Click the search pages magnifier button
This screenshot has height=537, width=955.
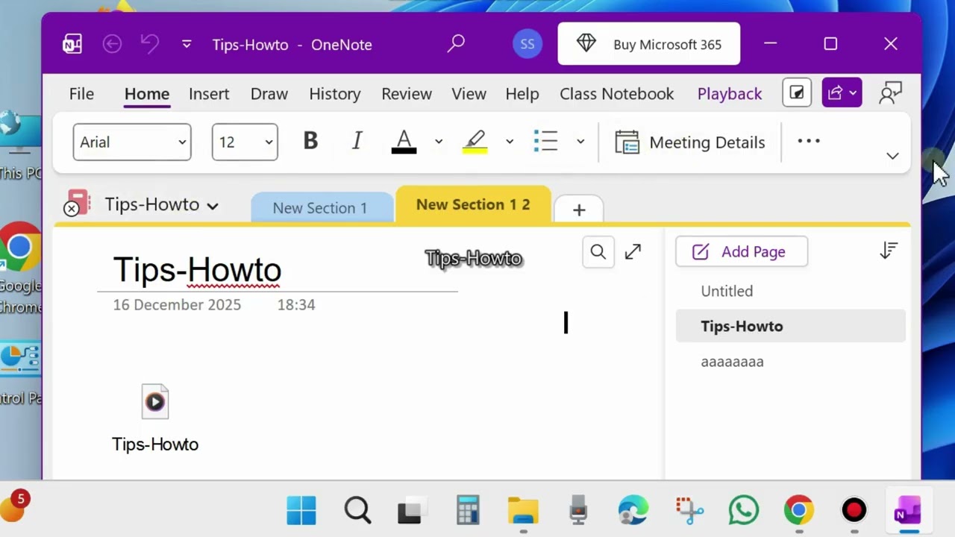point(598,252)
